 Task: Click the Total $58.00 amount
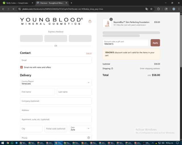click(156, 75)
